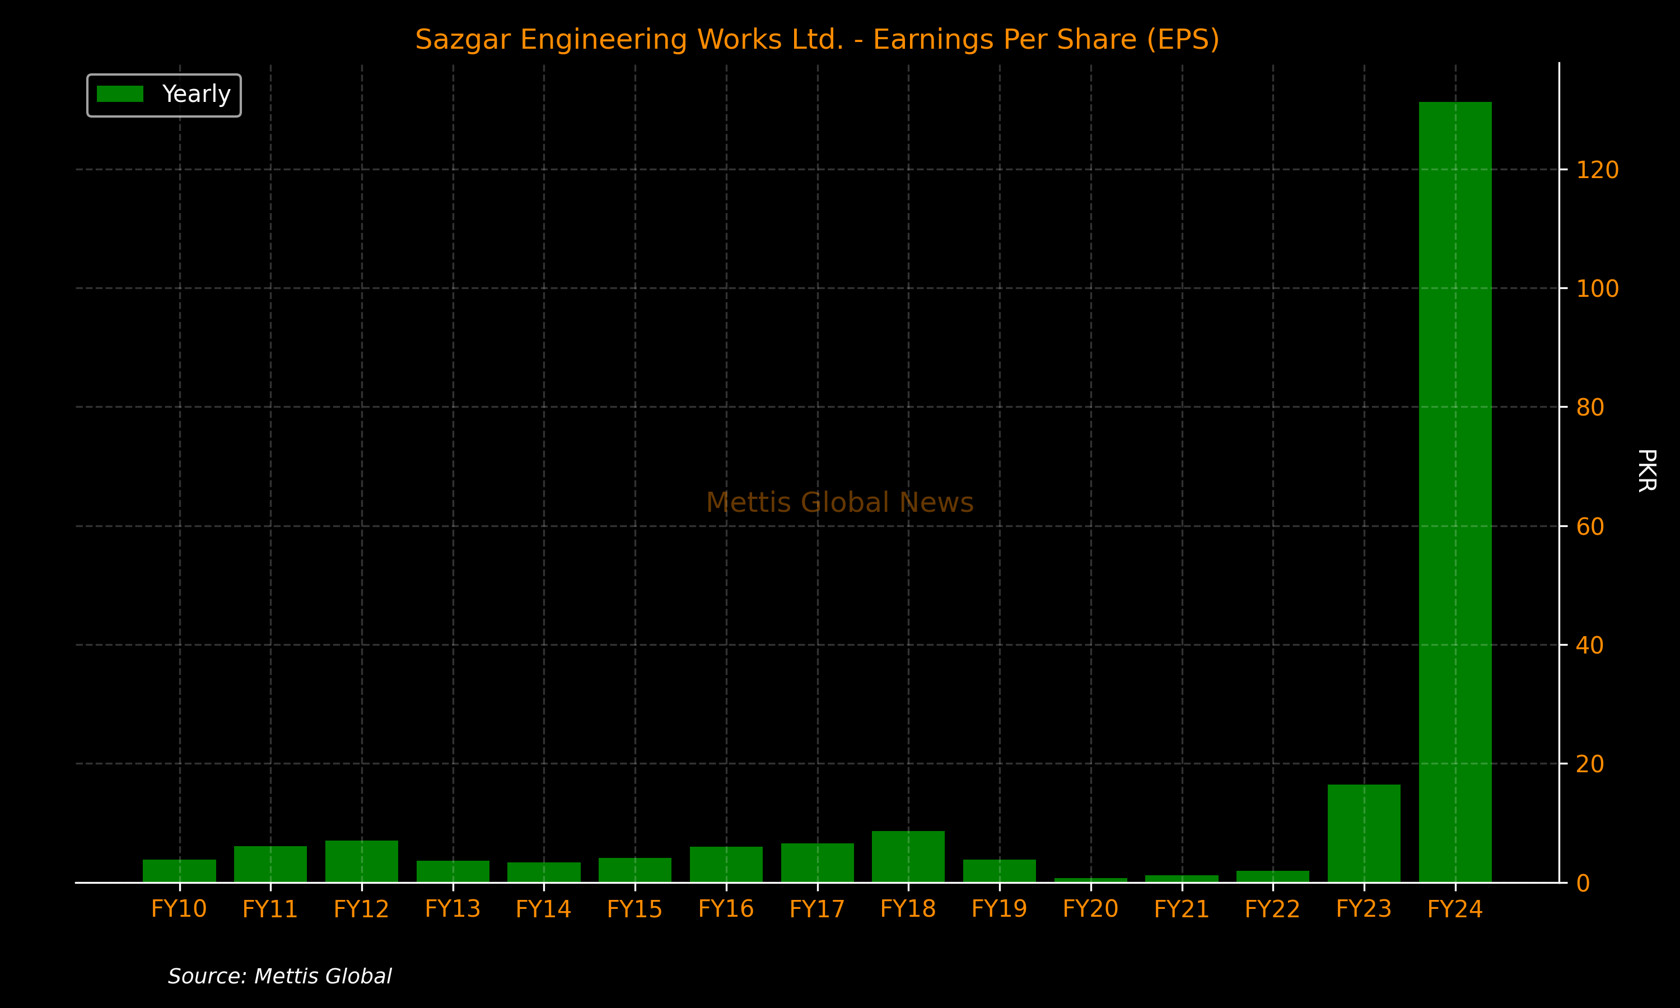Click the FY24 axis label
Image resolution: width=1680 pixels, height=1008 pixels.
click(x=1455, y=909)
